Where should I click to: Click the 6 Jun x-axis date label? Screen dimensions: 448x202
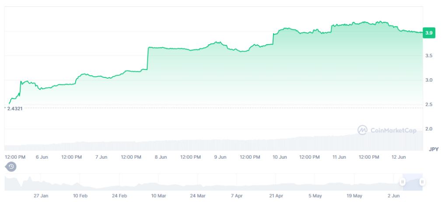pos(42,157)
